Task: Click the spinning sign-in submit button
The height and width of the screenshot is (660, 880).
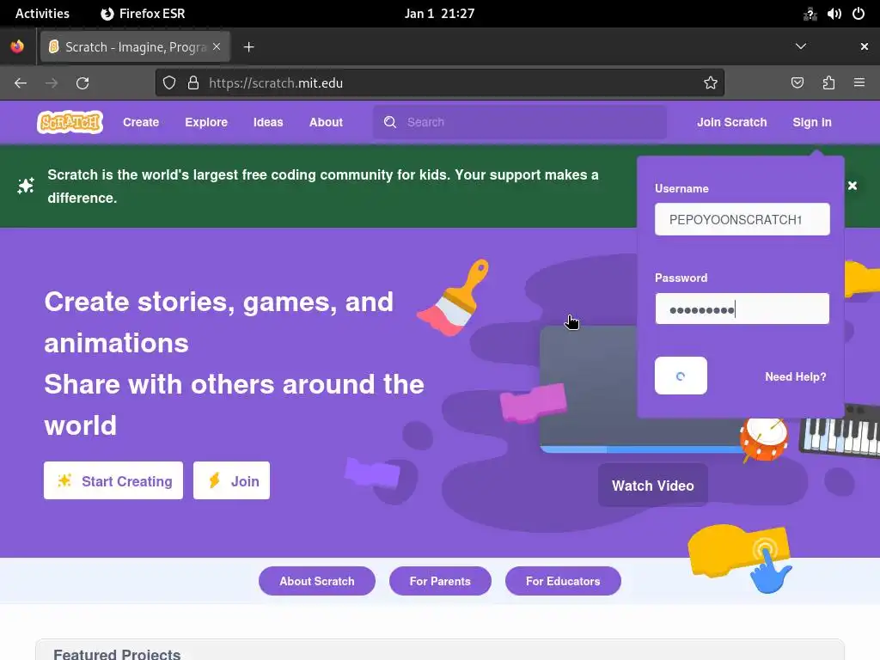Action: 681,376
